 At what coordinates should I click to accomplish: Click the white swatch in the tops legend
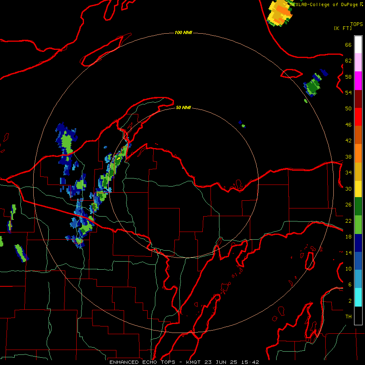358,45
